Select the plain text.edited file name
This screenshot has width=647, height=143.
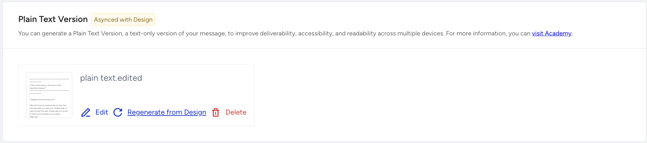coord(111,78)
